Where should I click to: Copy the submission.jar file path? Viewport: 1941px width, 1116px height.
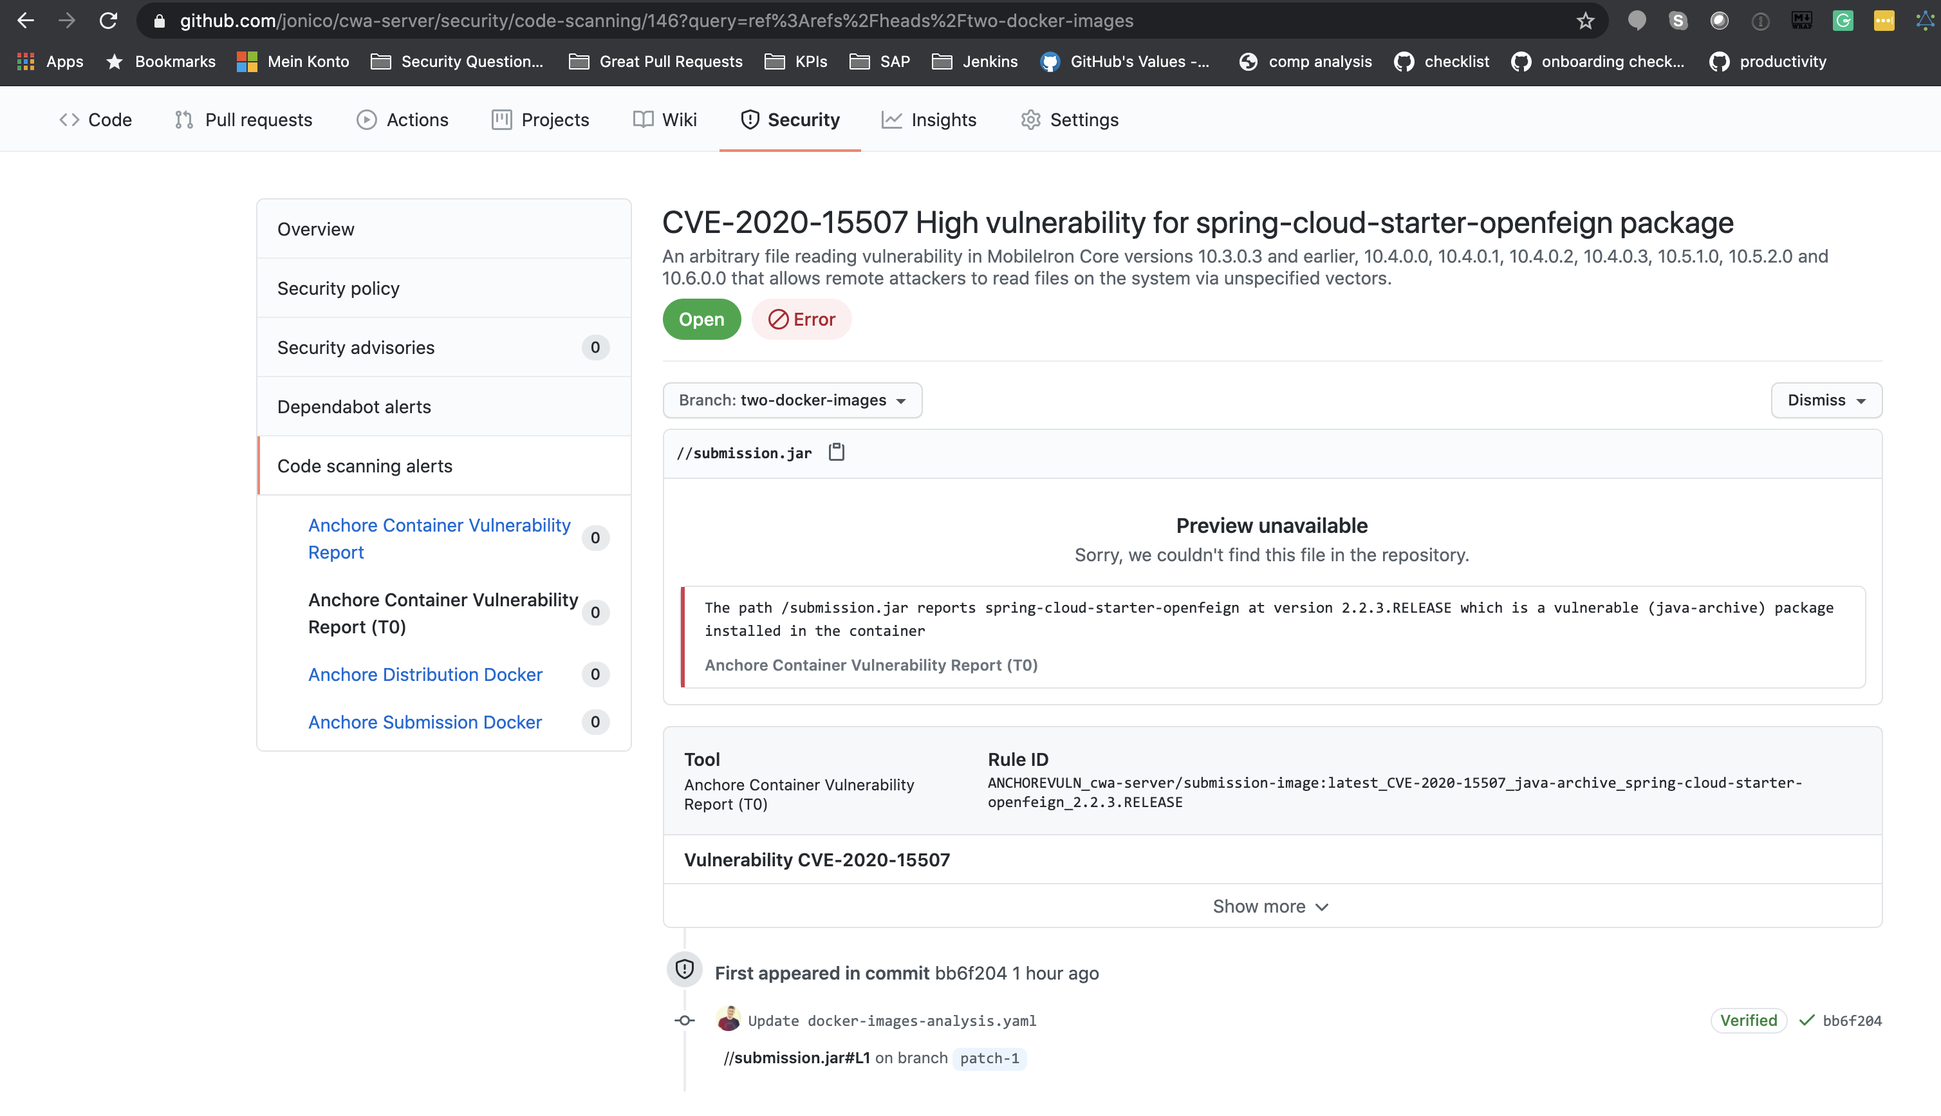pyautogui.click(x=836, y=452)
